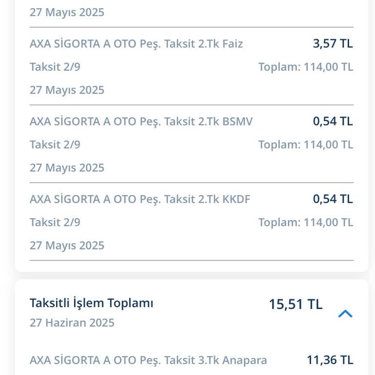Select Taksit 2/9 under the BSMV entry
The width and height of the screenshot is (375, 375).
[x=55, y=145]
